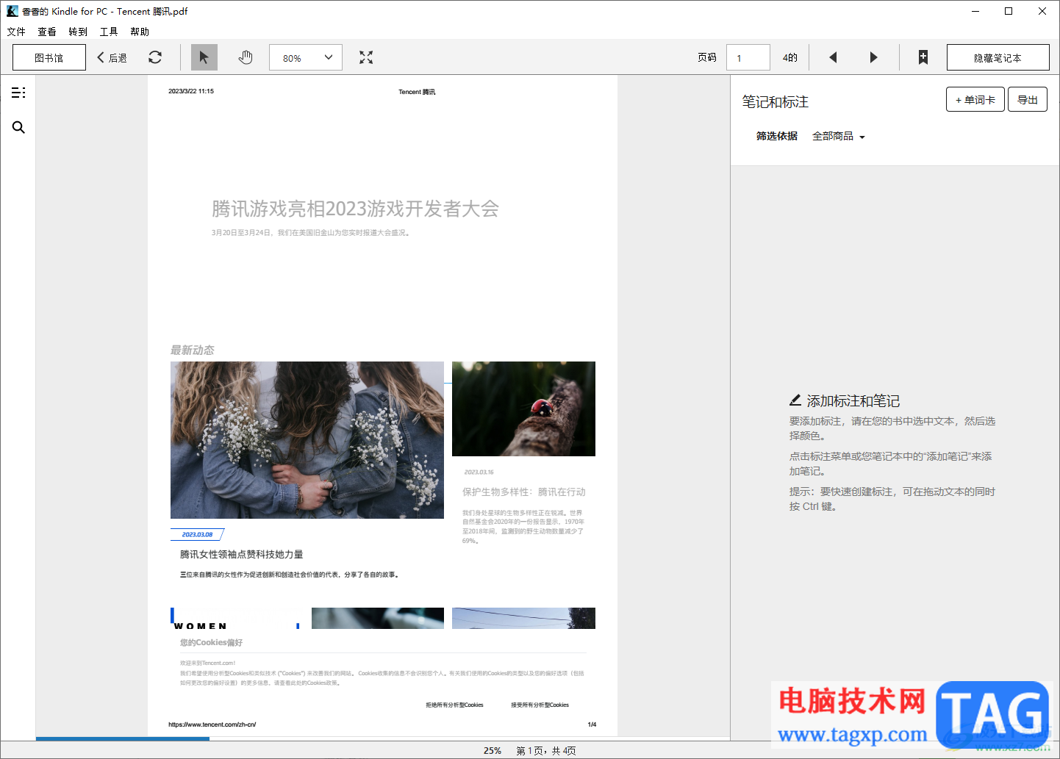The width and height of the screenshot is (1060, 759).
Task: Open the 查看 menu
Action: click(47, 32)
